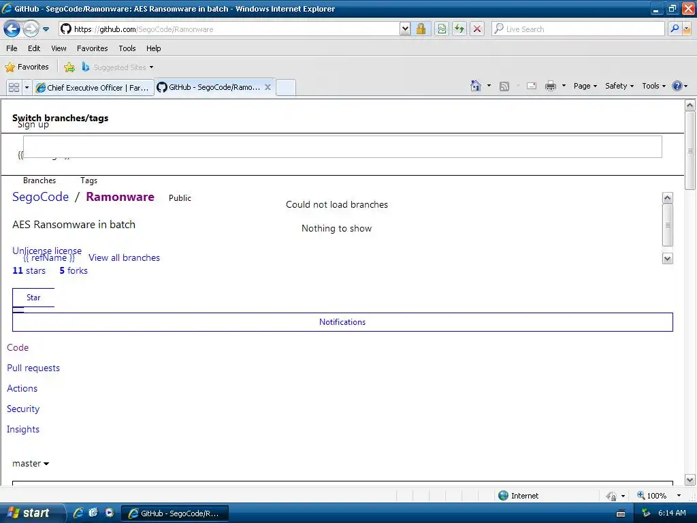
Task: Click the Star button
Action: click(x=33, y=298)
